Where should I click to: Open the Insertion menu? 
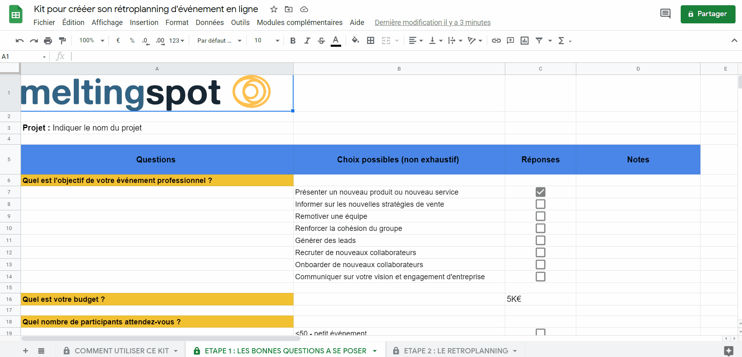(144, 23)
